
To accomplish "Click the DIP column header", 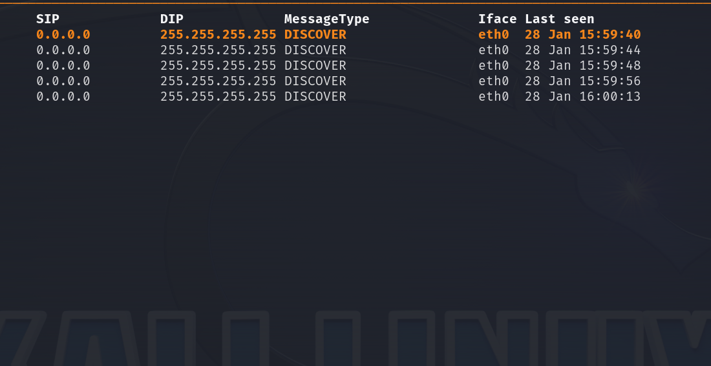I will click(x=172, y=19).
